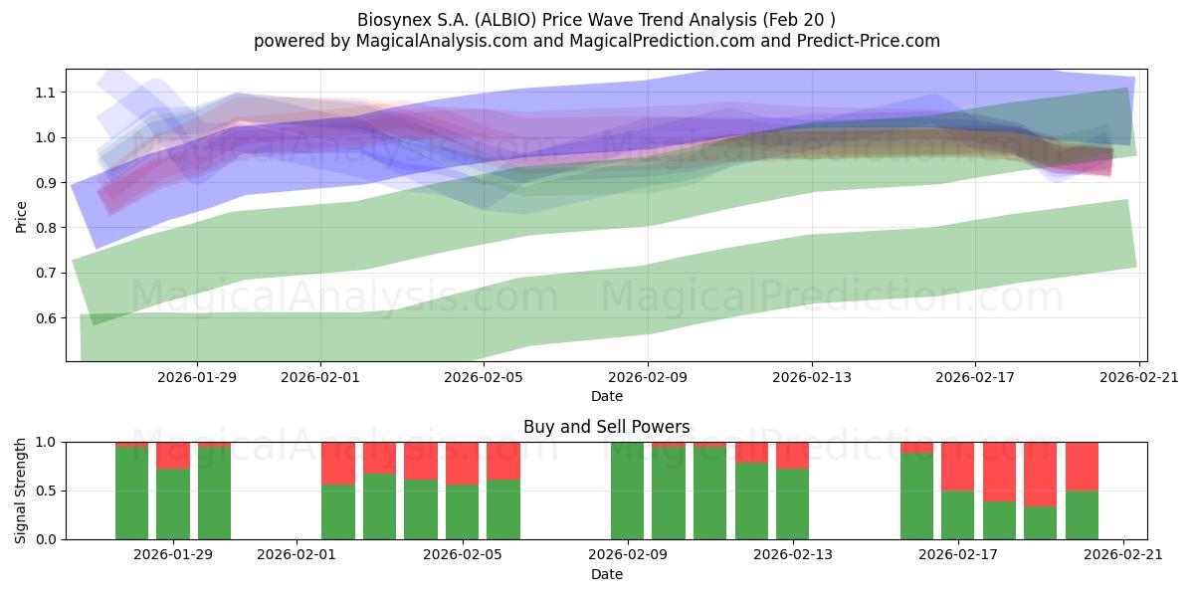The image size is (1194, 597).
Task: Click the 'Date' label under the bar chart
Action: [607, 574]
